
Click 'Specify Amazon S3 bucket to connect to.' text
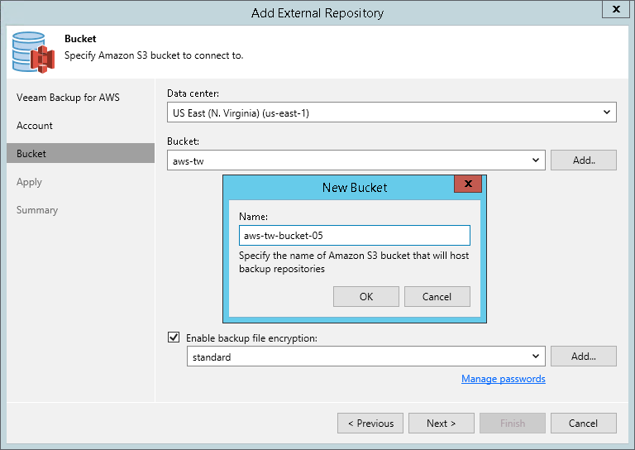(x=154, y=55)
